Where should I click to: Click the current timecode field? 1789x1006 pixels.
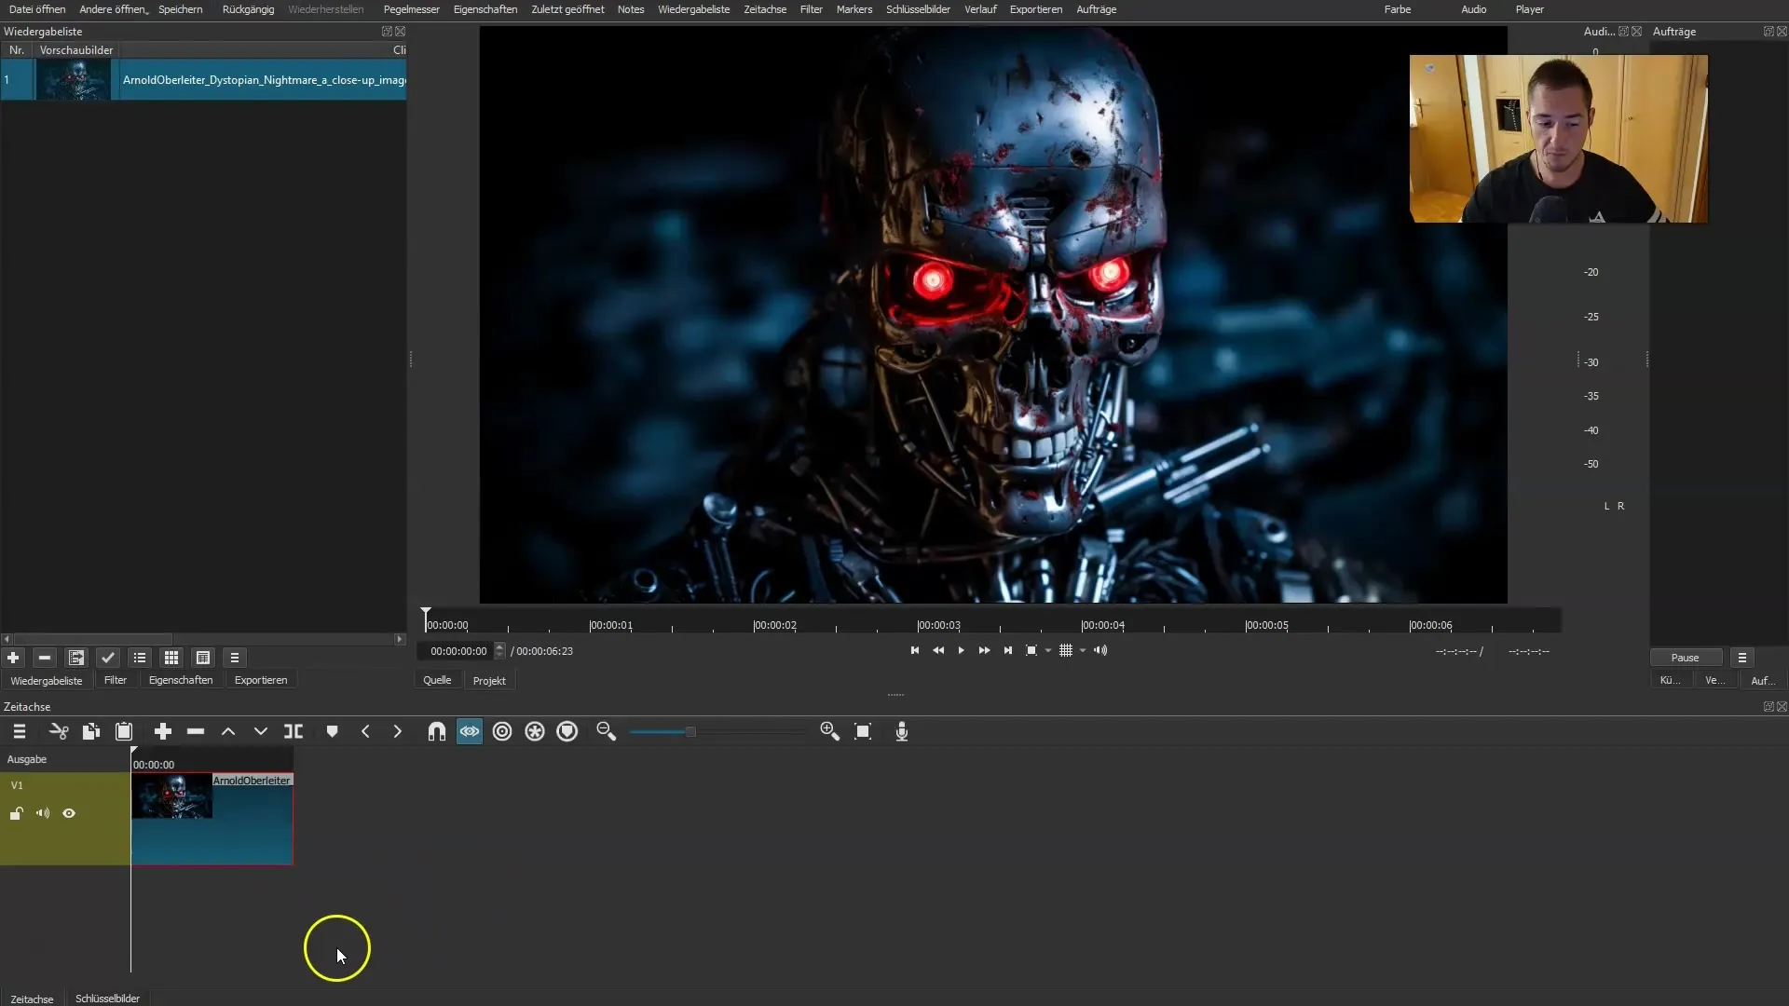click(x=457, y=651)
